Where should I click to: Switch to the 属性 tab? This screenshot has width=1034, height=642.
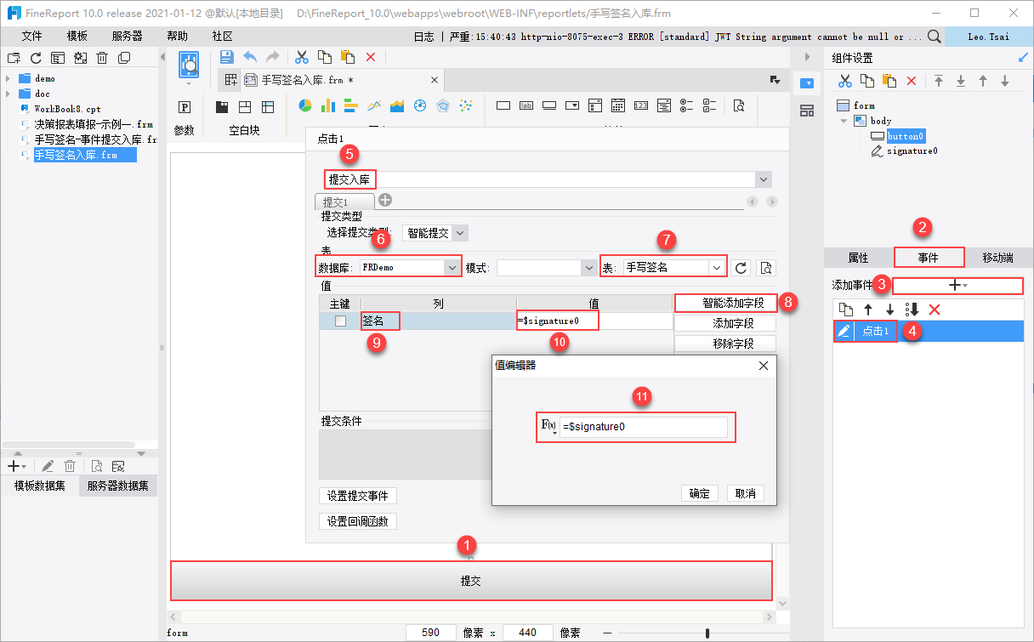click(858, 258)
